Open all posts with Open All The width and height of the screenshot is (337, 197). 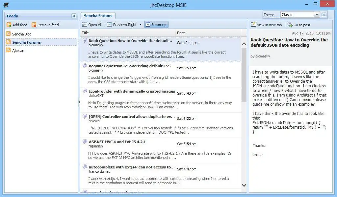(92, 25)
